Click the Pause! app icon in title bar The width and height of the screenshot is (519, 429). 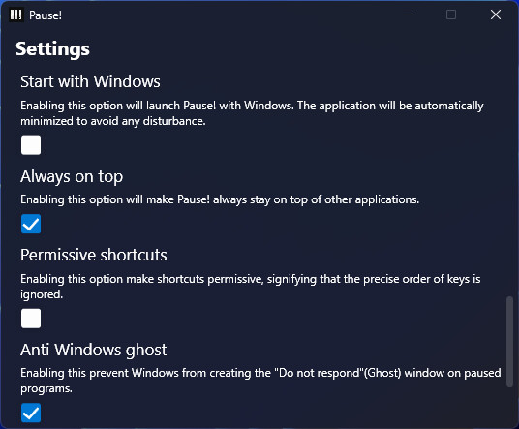point(15,15)
